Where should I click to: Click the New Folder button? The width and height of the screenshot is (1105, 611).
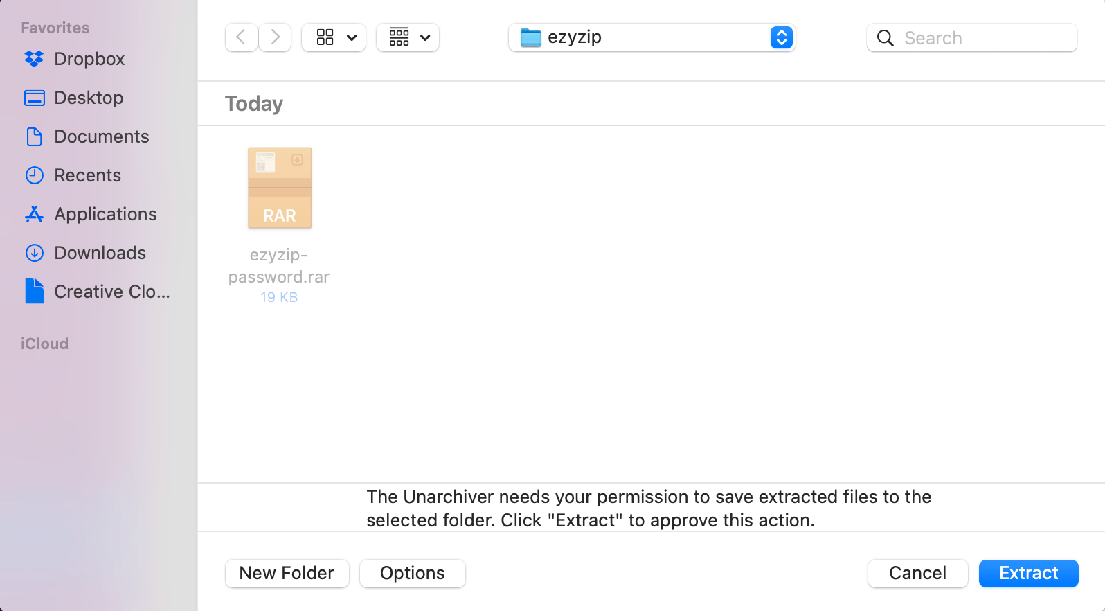click(287, 574)
